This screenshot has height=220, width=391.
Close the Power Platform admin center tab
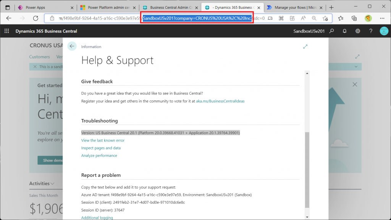[134, 8]
